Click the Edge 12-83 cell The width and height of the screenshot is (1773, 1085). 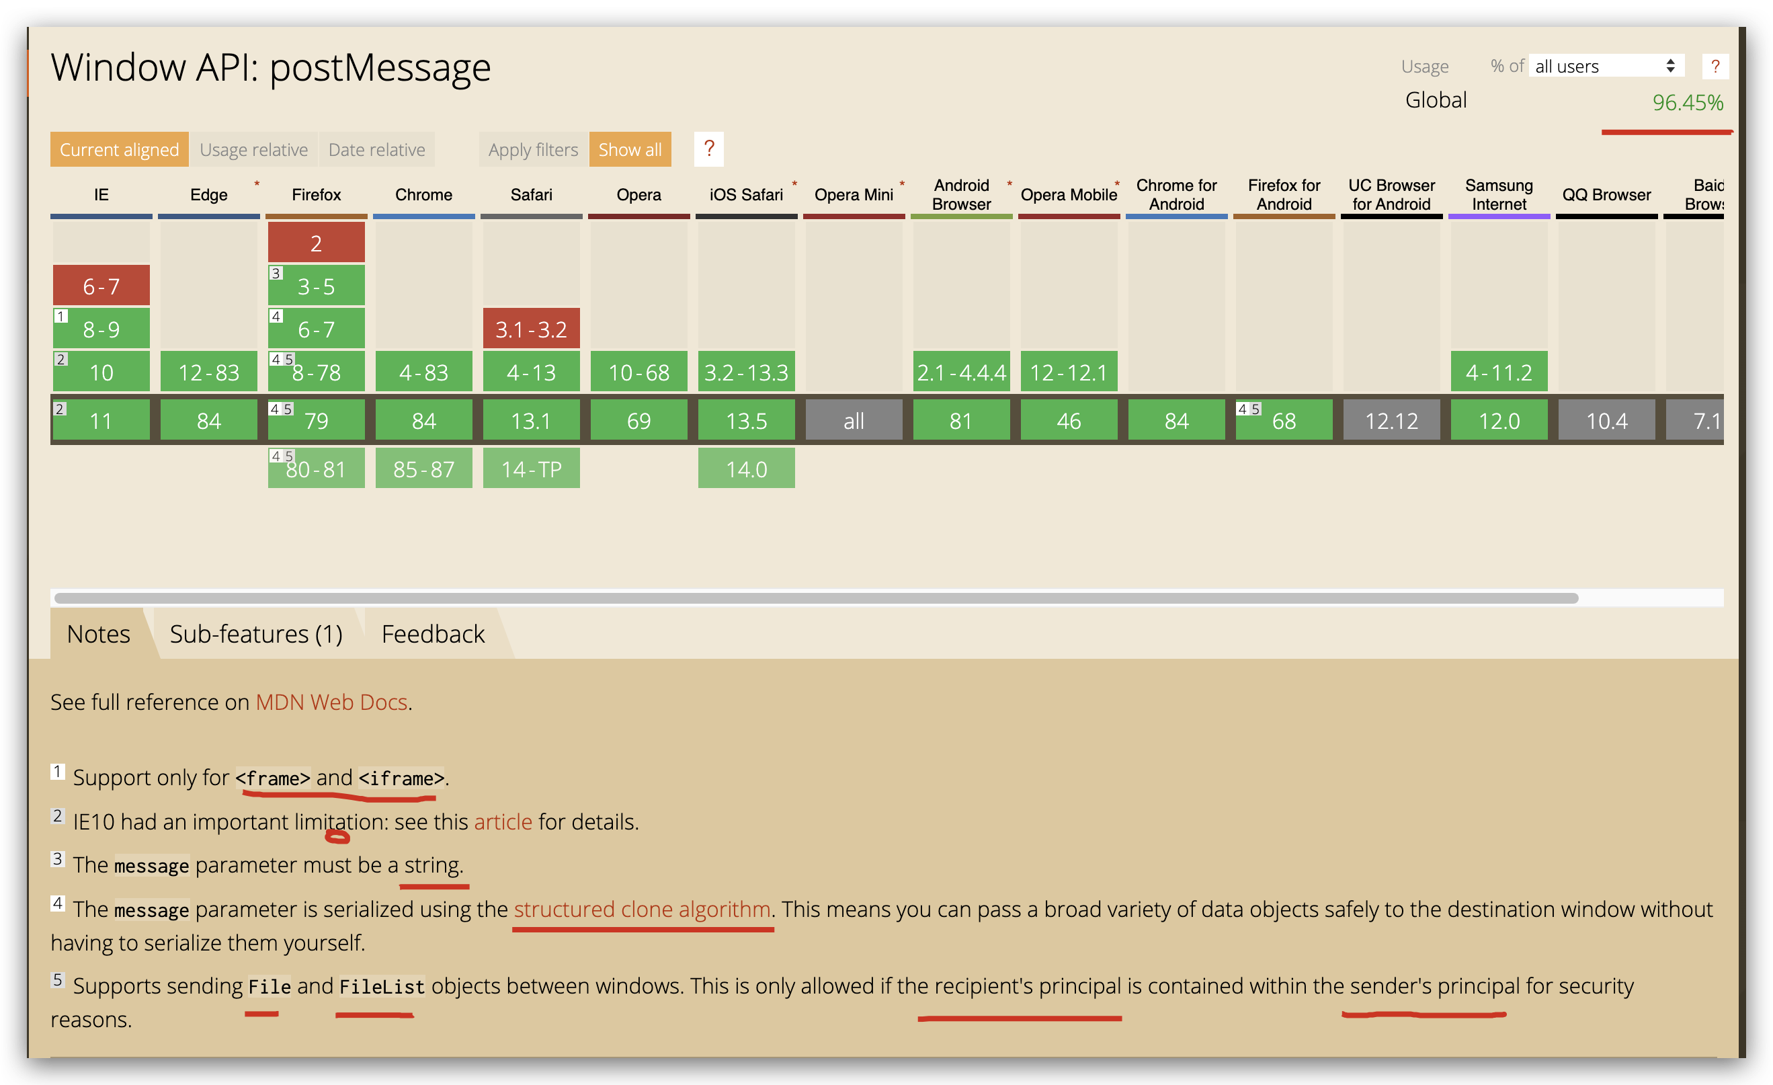pos(208,371)
